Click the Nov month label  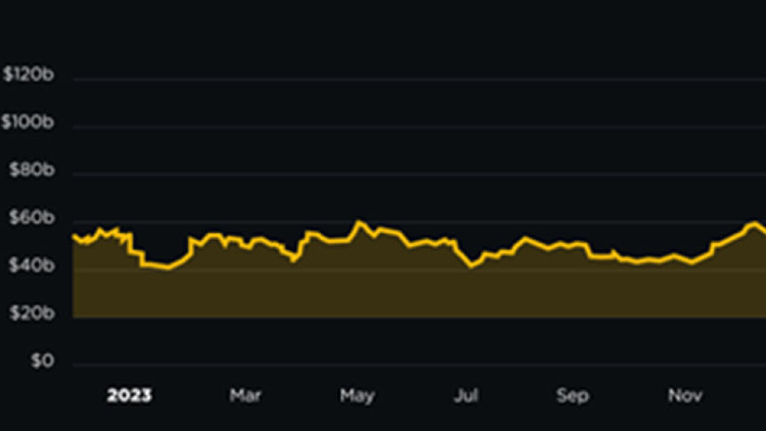[685, 396]
